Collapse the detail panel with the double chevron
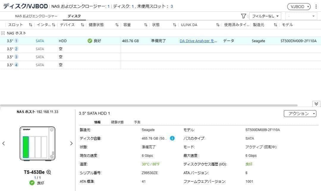The height and width of the screenshot is (191, 321). click(x=316, y=104)
